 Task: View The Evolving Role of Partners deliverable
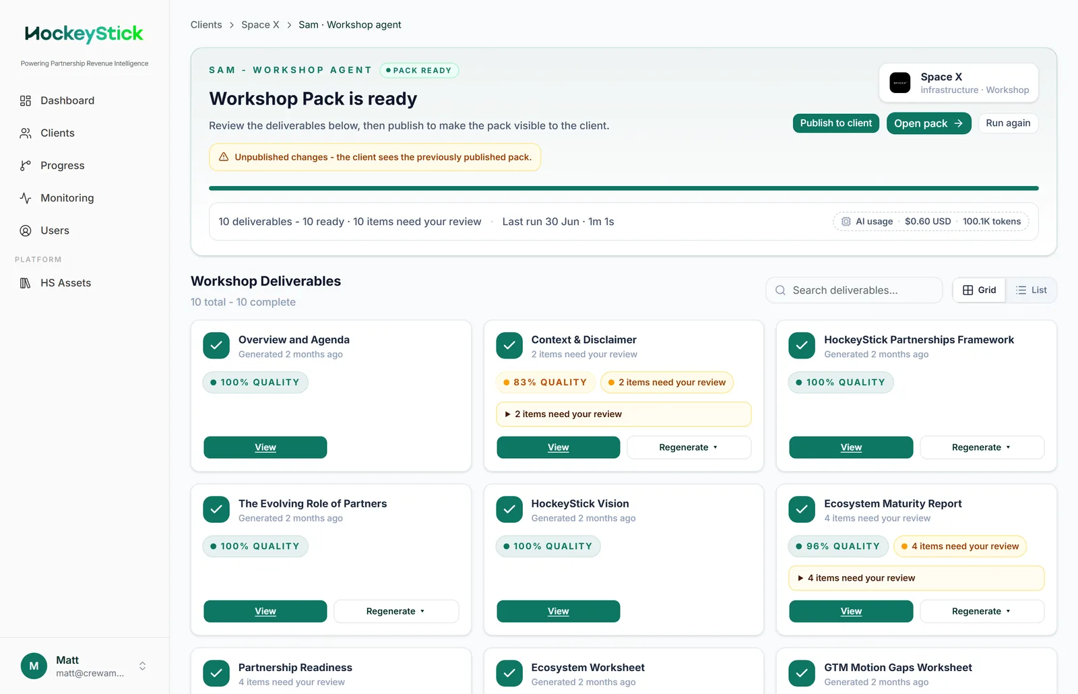coord(265,611)
